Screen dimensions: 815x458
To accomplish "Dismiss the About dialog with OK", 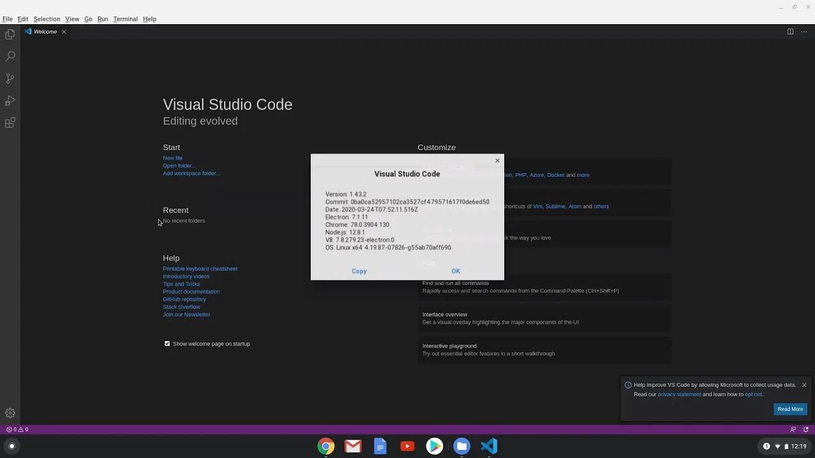I will pyautogui.click(x=455, y=271).
